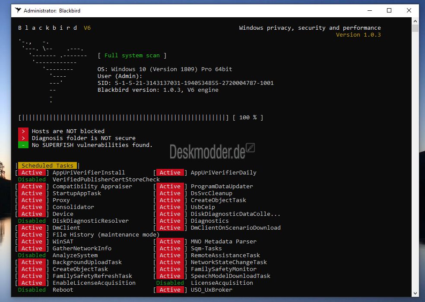Screen dimensions: 425x302
Task: Minimize the Blackbird window
Action: pyautogui.click(x=369, y=10)
